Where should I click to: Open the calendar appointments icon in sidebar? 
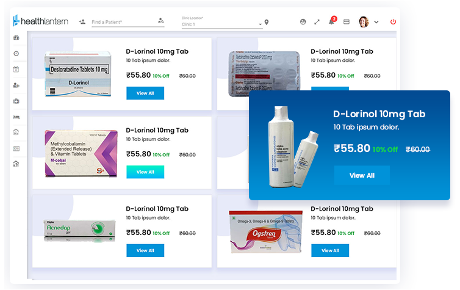[x=16, y=69]
